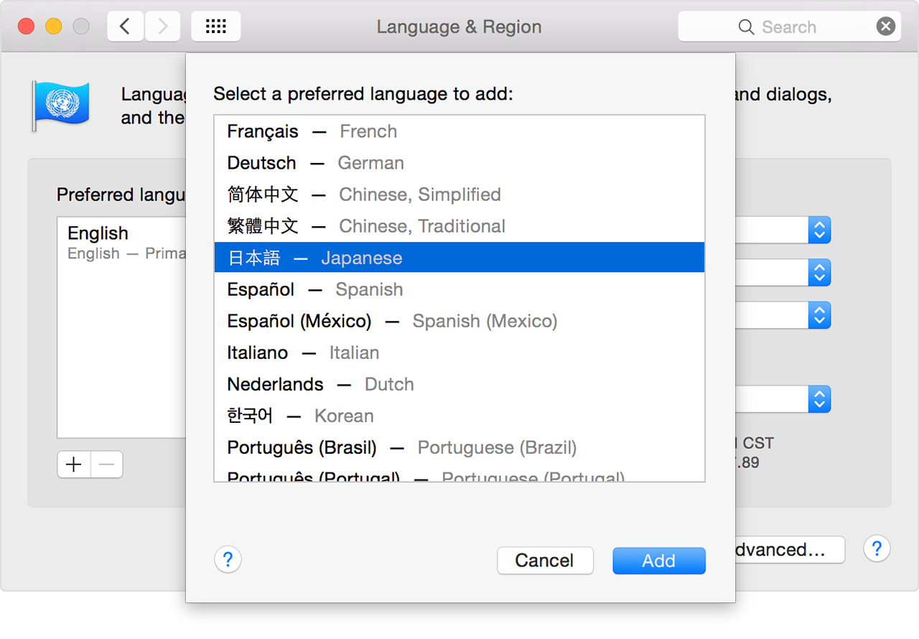The height and width of the screenshot is (639, 919).
Task: Click the magnifying glass search icon
Action: tap(747, 27)
